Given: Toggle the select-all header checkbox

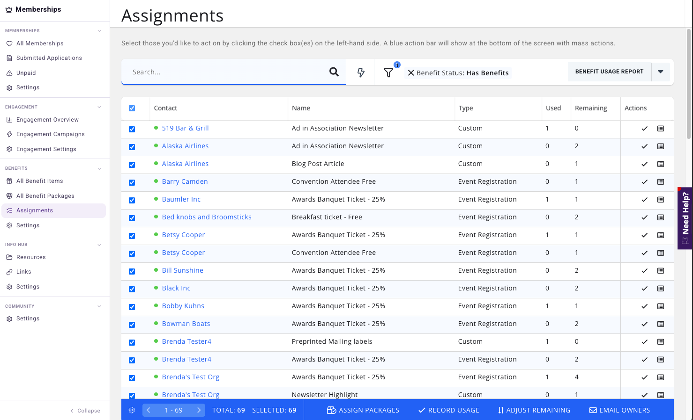Looking at the screenshot, I should pos(132,108).
